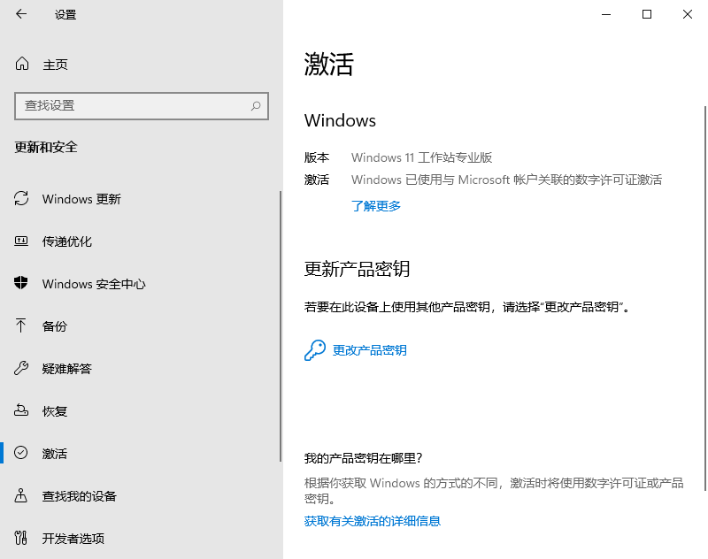Select the checkmark icon next to 激活
This screenshot has width=708, height=559.
pos(21,453)
